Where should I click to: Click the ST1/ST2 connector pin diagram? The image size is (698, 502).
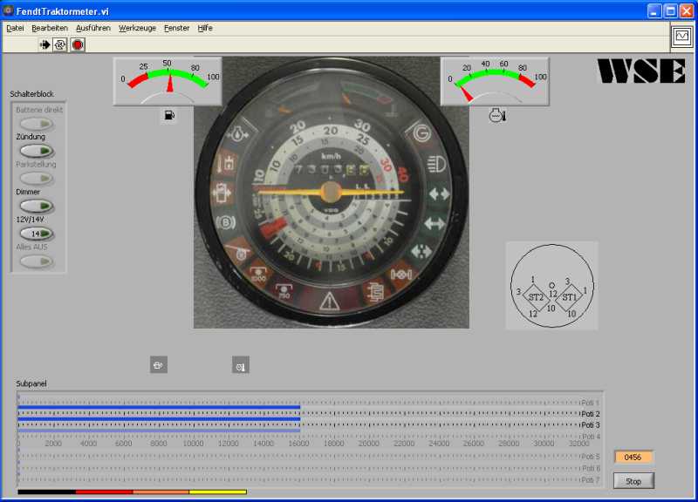(x=552, y=286)
